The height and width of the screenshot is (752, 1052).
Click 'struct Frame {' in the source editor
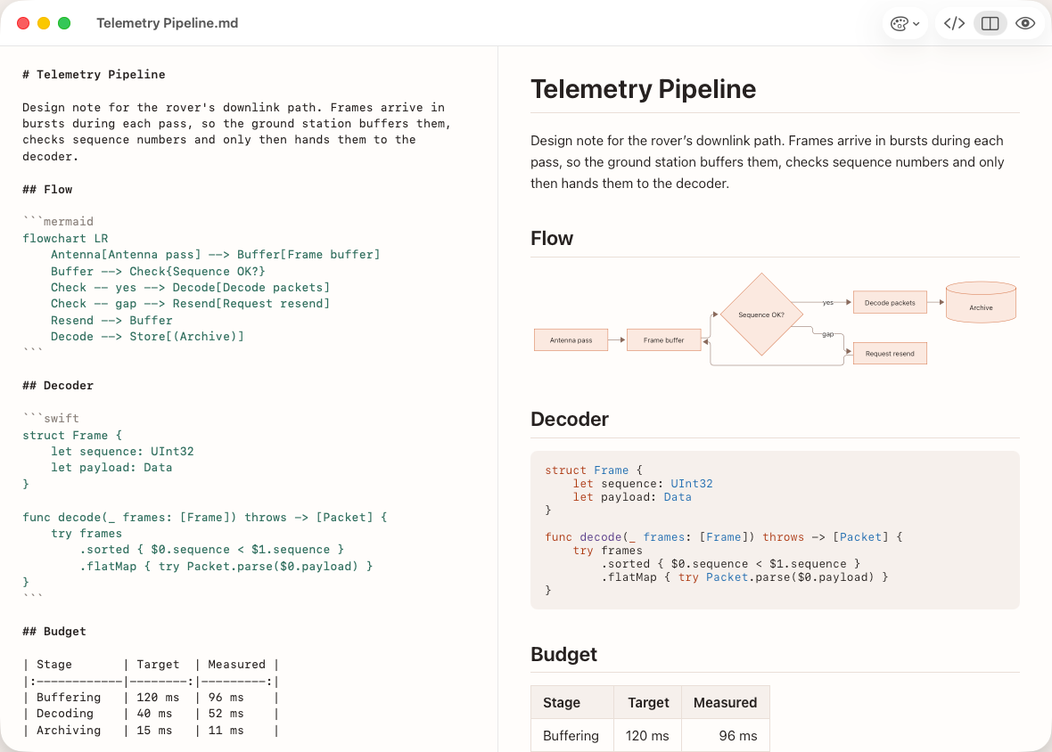[72, 436]
